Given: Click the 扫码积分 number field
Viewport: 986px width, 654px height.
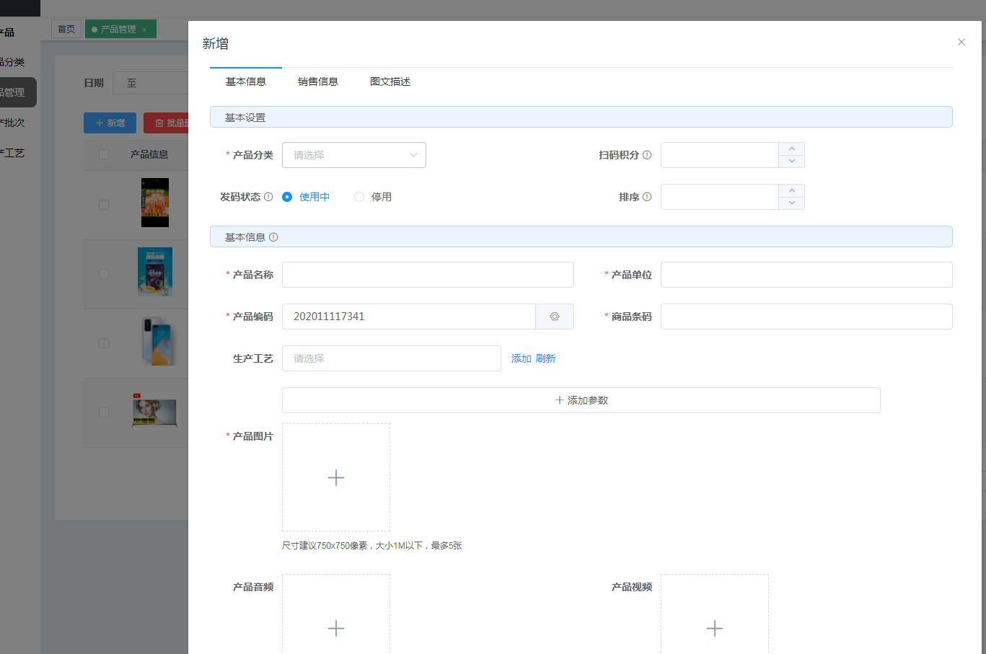Looking at the screenshot, I should coord(720,155).
